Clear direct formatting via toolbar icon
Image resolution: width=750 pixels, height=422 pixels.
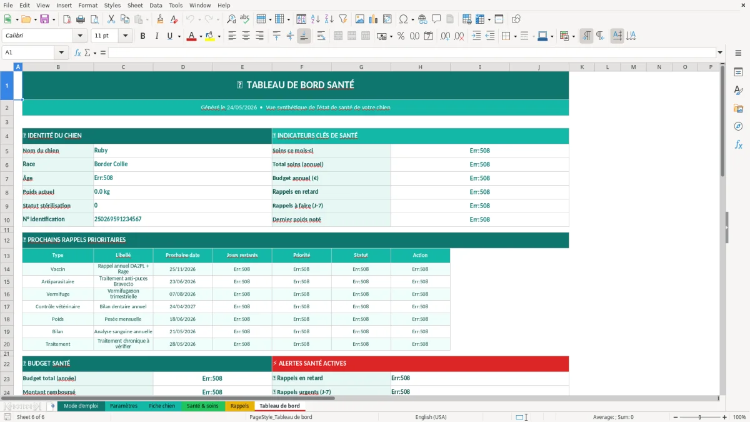[x=173, y=19]
